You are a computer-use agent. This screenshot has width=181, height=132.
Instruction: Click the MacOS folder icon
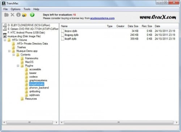point(22,62)
